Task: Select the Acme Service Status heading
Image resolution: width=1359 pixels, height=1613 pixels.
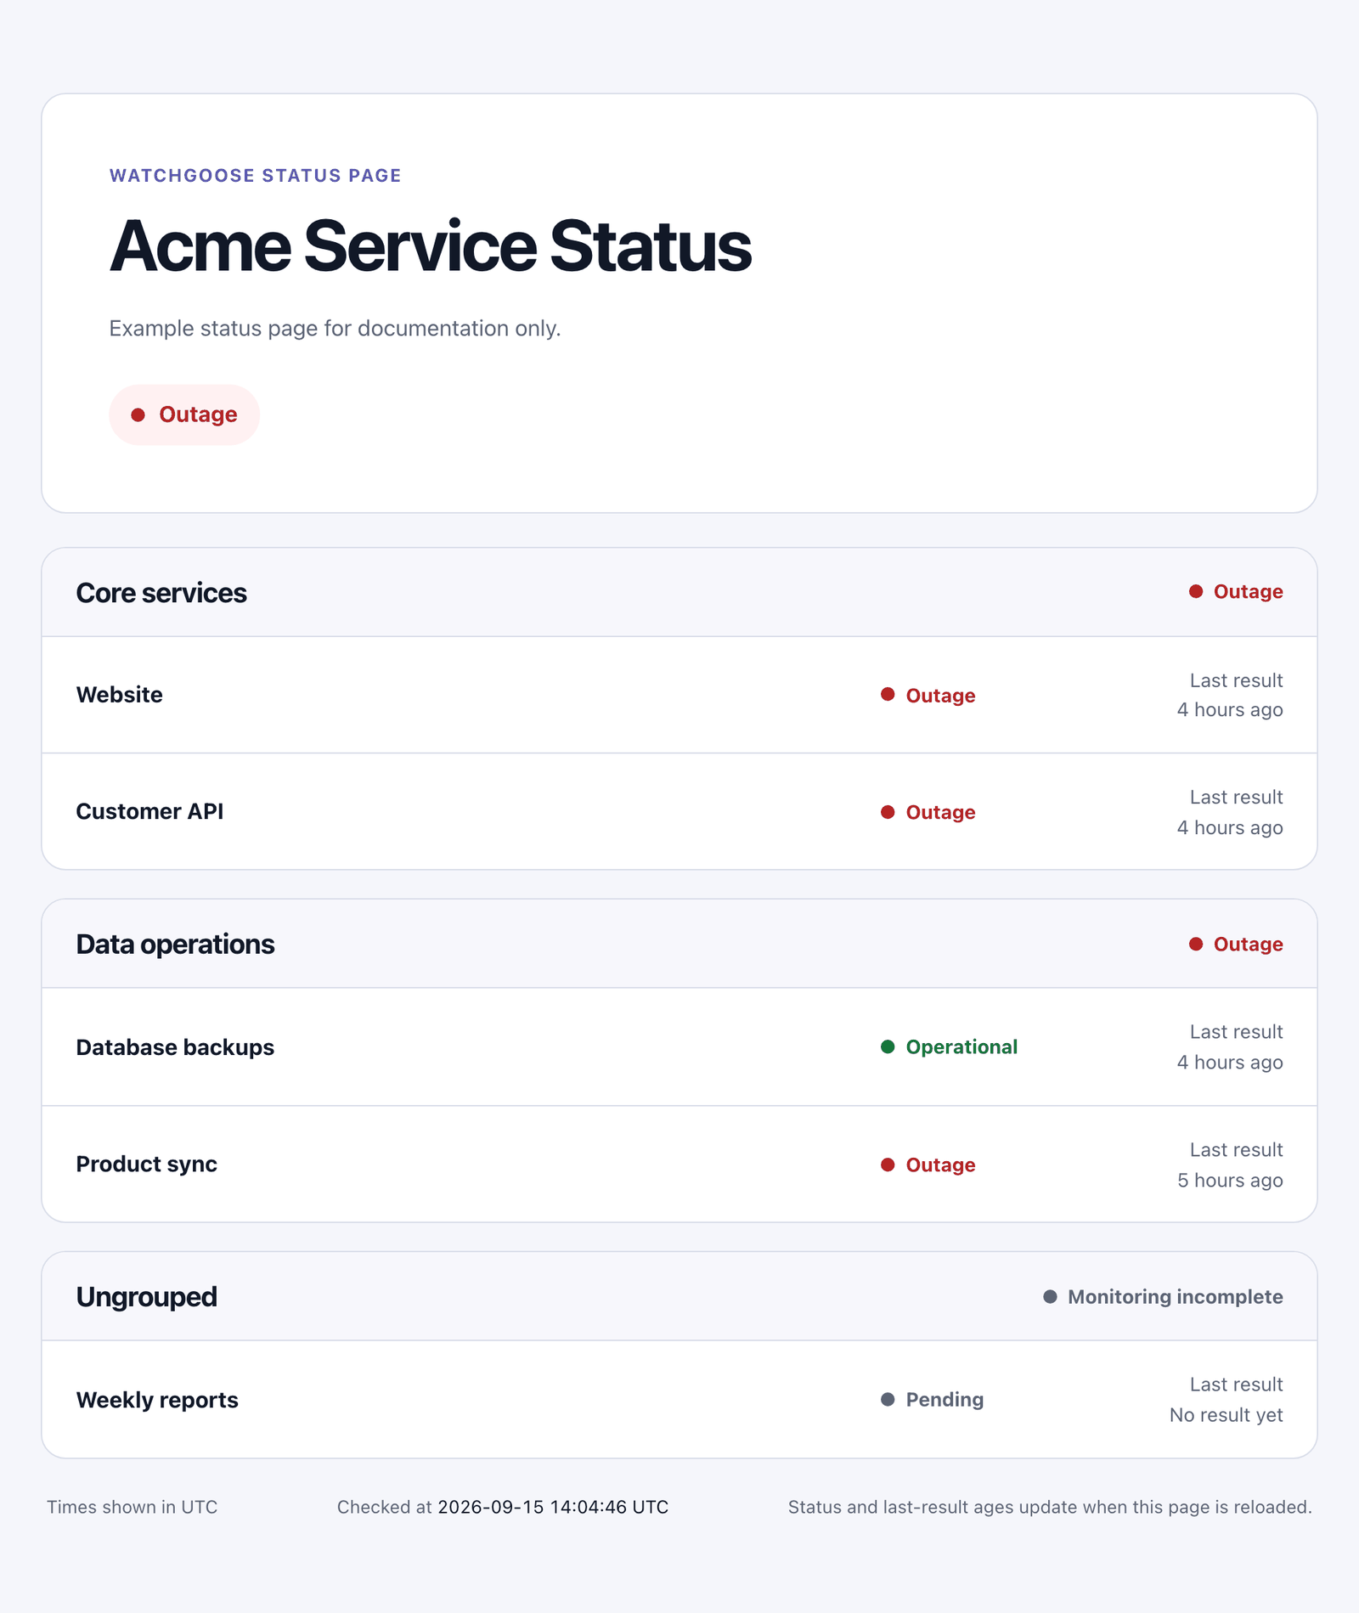Action: 430,246
